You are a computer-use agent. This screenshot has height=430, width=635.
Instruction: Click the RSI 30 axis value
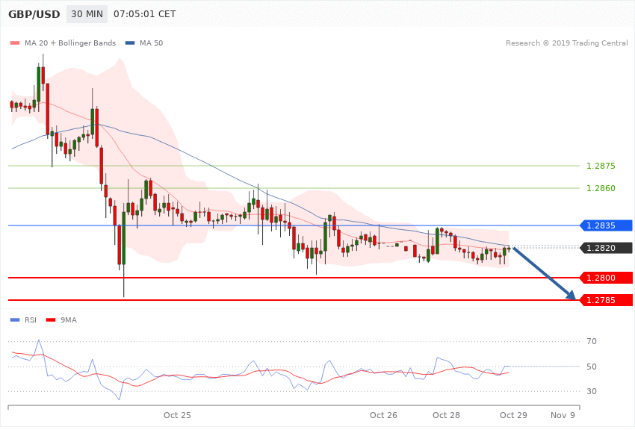point(591,392)
